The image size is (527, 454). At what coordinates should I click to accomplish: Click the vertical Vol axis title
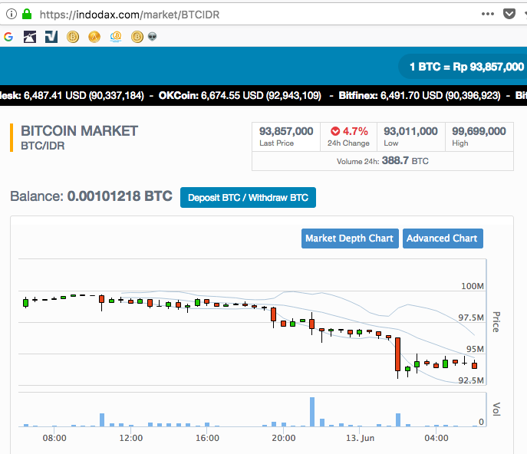pos(496,409)
